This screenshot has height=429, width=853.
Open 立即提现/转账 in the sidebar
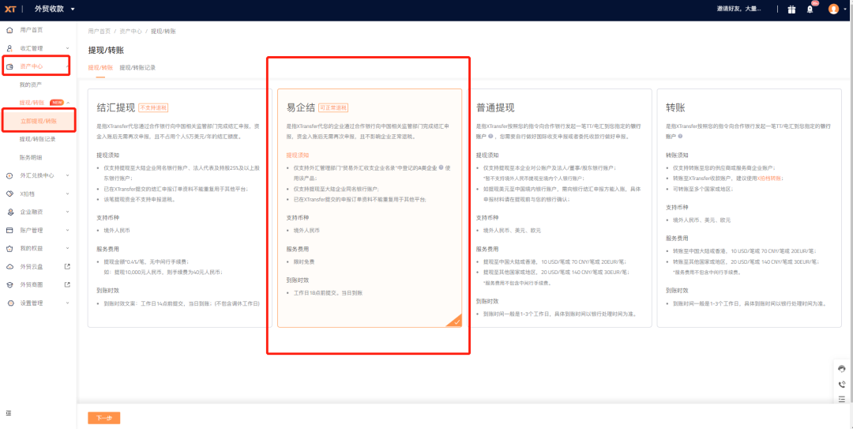pyautogui.click(x=38, y=121)
